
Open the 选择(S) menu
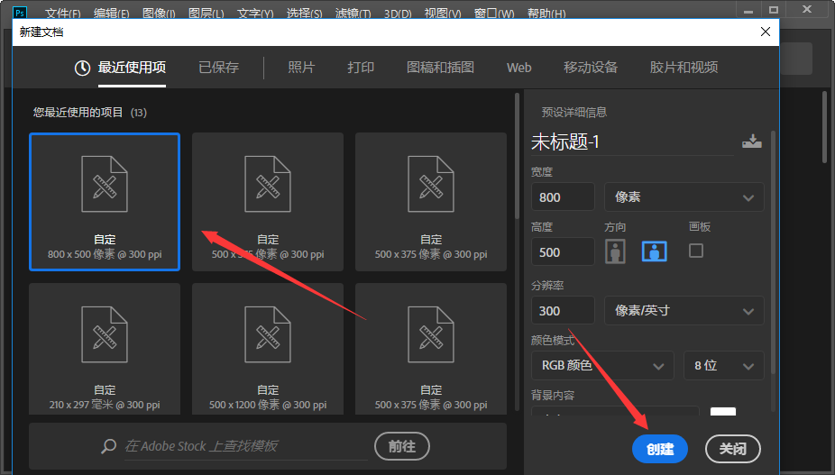[x=305, y=14]
